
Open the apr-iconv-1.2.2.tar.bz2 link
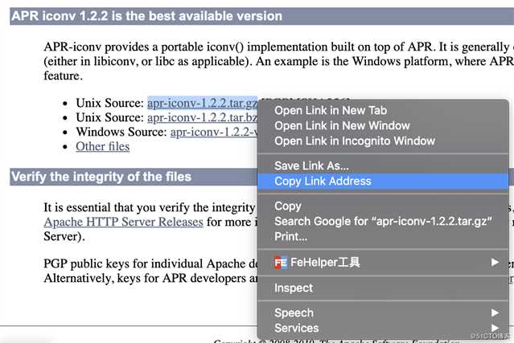[202, 117]
